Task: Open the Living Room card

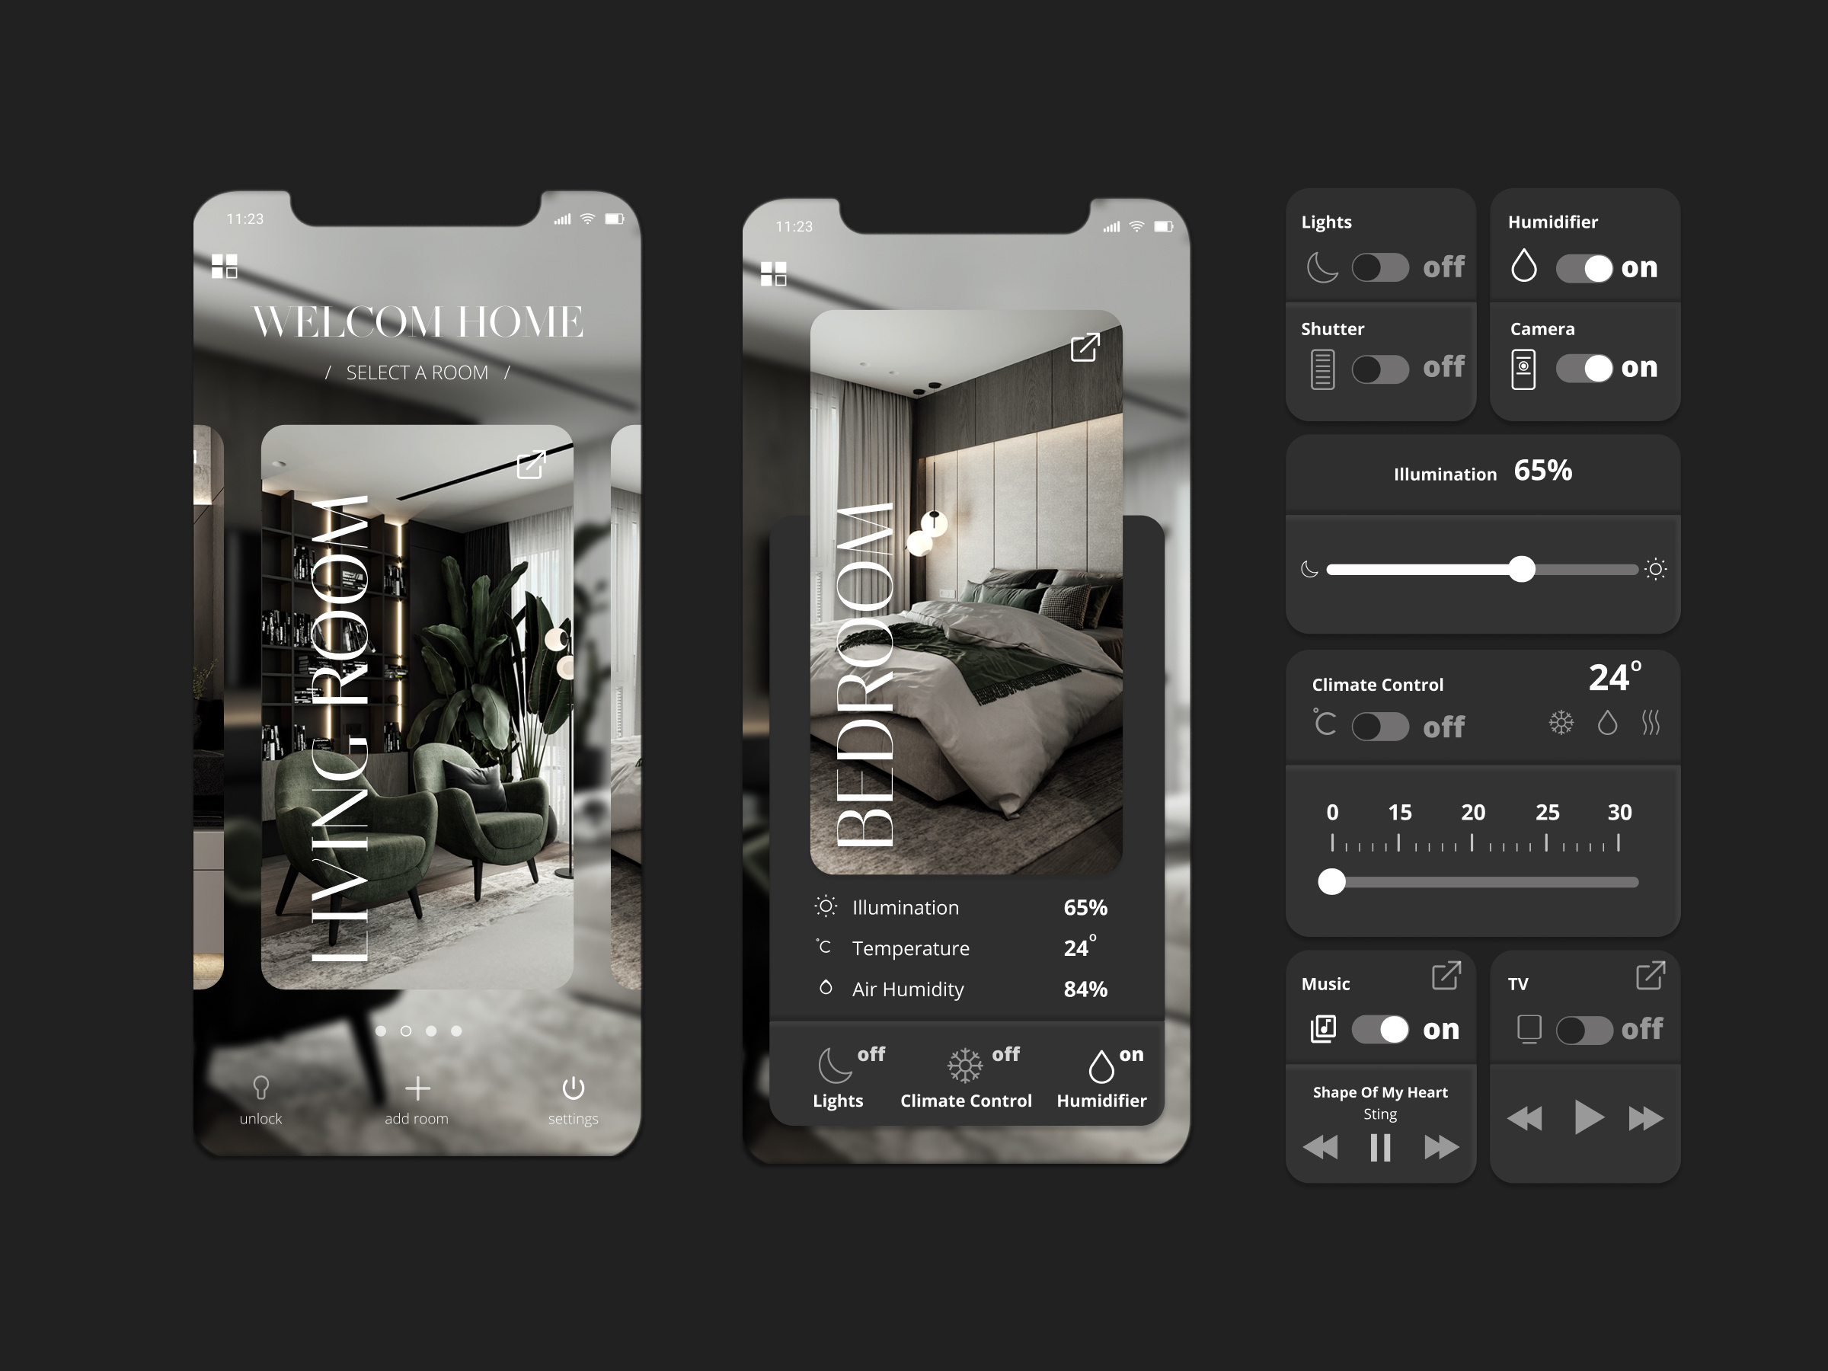Action: (x=417, y=707)
